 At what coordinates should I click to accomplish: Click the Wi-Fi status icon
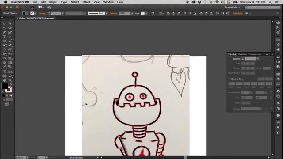click(x=217, y=2)
